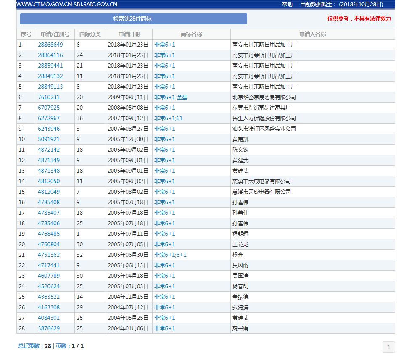The height and width of the screenshot is (356, 401).
Task: Open registration number 4751362
Action: point(49,255)
